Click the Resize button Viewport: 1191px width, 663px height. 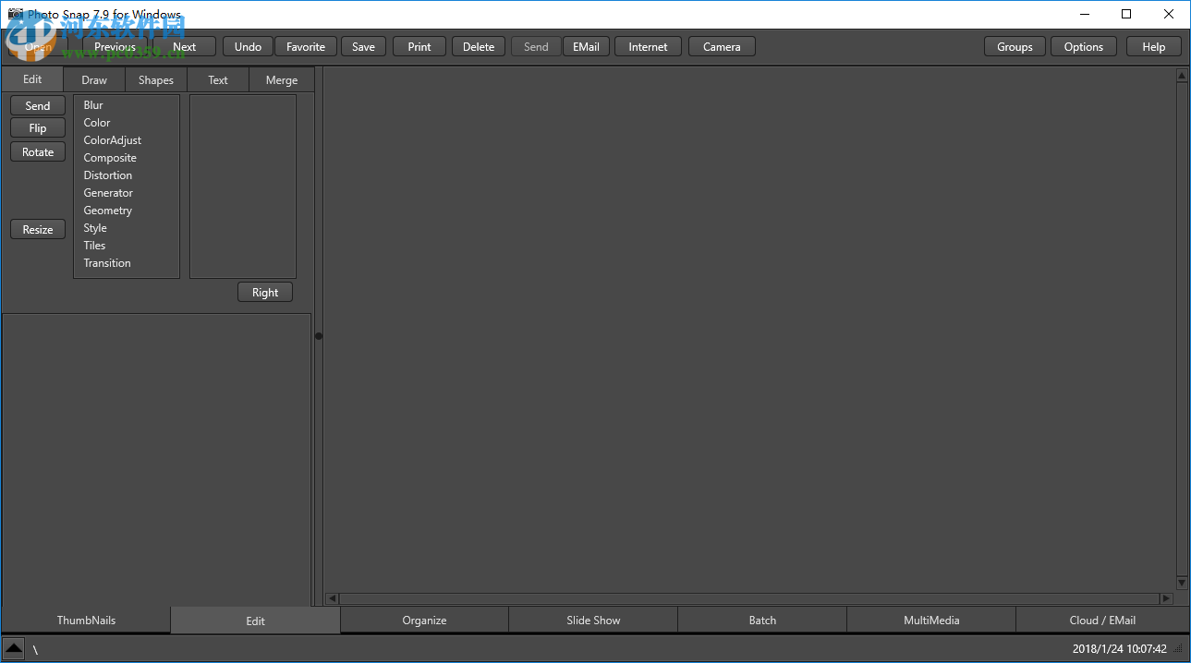[38, 230]
